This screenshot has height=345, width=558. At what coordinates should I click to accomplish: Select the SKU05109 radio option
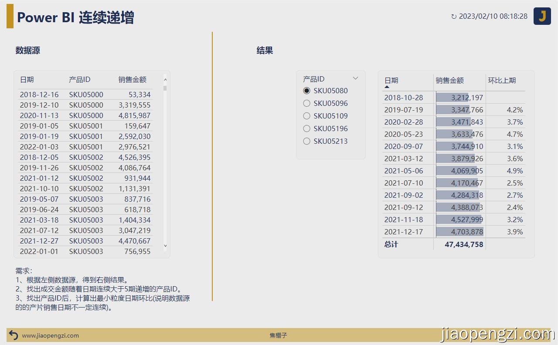306,116
